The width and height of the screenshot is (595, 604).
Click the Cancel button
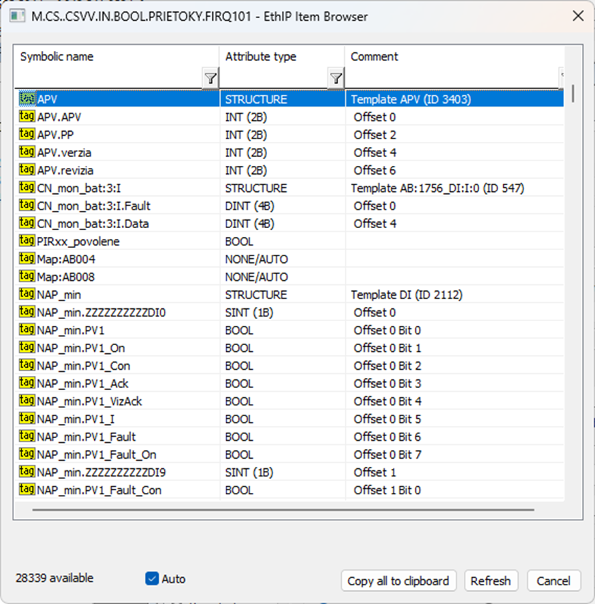coord(554,581)
